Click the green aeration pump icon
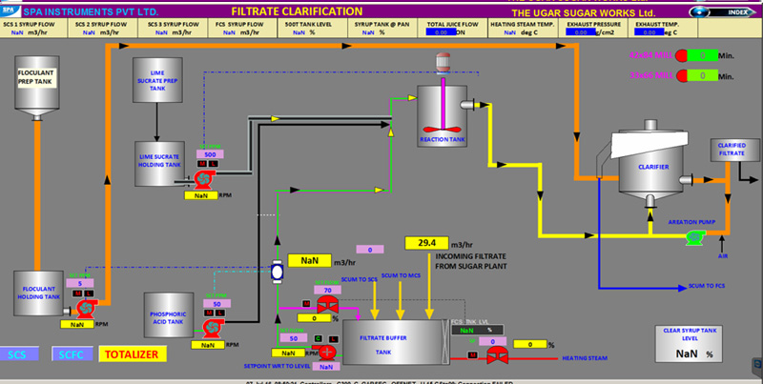Screen dimensions: 763x384 (695, 237)
